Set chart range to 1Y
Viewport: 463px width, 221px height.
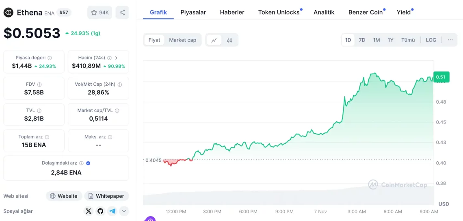pos(390,40)
